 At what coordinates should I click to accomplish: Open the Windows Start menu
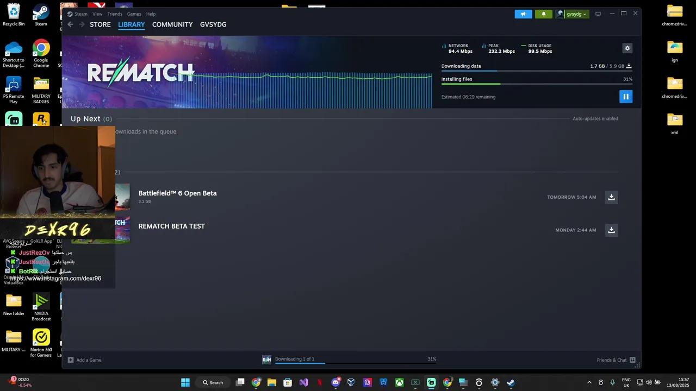click(x=185, y=382)
